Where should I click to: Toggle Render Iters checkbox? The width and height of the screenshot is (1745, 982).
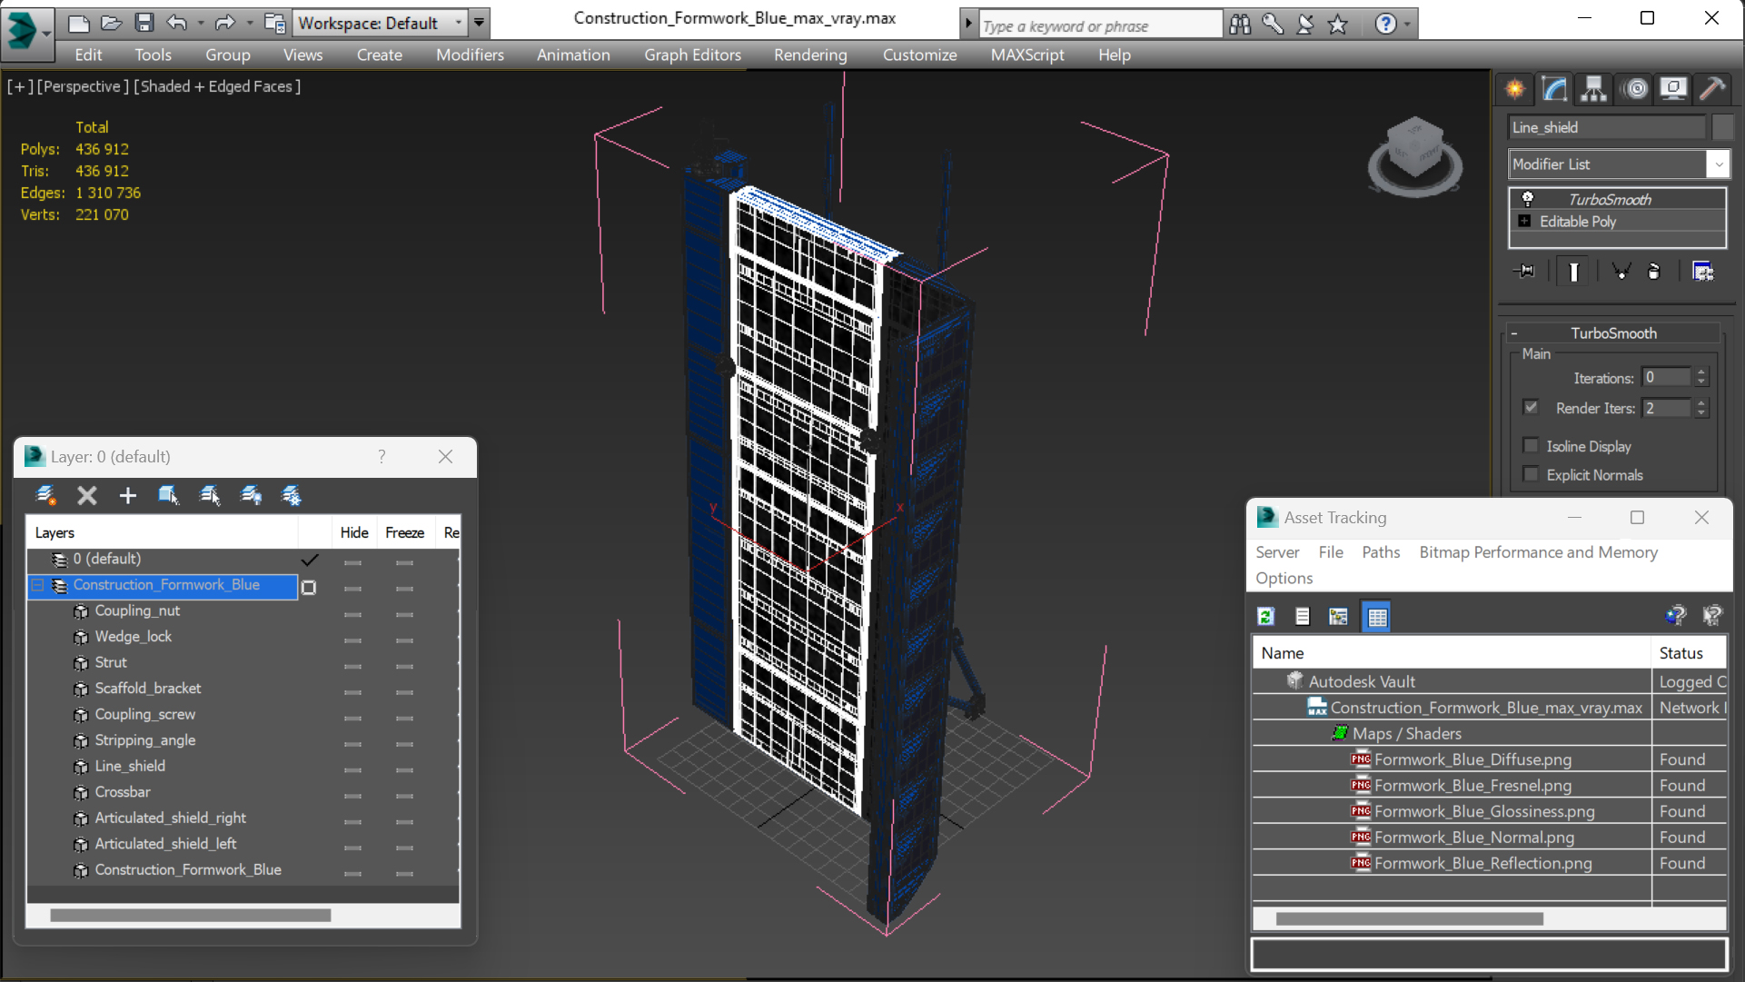point(1531,407)
